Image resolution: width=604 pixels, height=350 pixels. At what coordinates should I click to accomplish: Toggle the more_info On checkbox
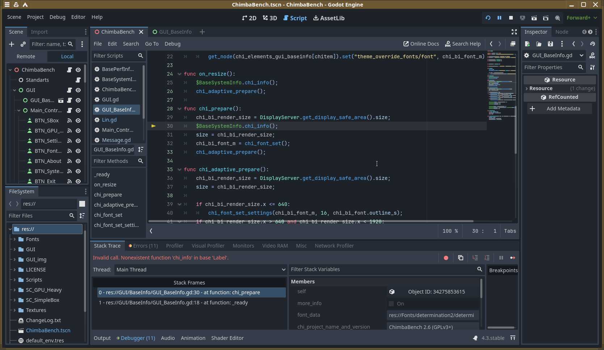pos(391,304)
